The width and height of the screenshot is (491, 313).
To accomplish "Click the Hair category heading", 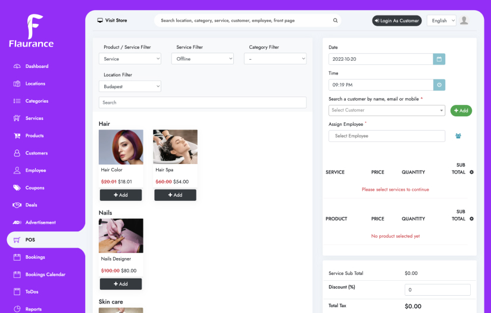I will pyautogui.click(x=104, y=123).
